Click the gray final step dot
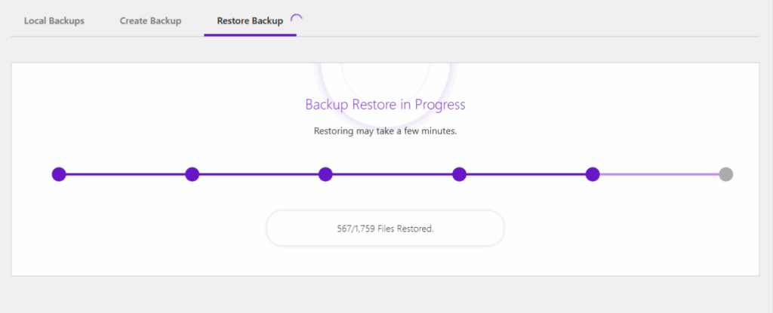This screenshot has height=313, width=773. (x=725, y=174)
